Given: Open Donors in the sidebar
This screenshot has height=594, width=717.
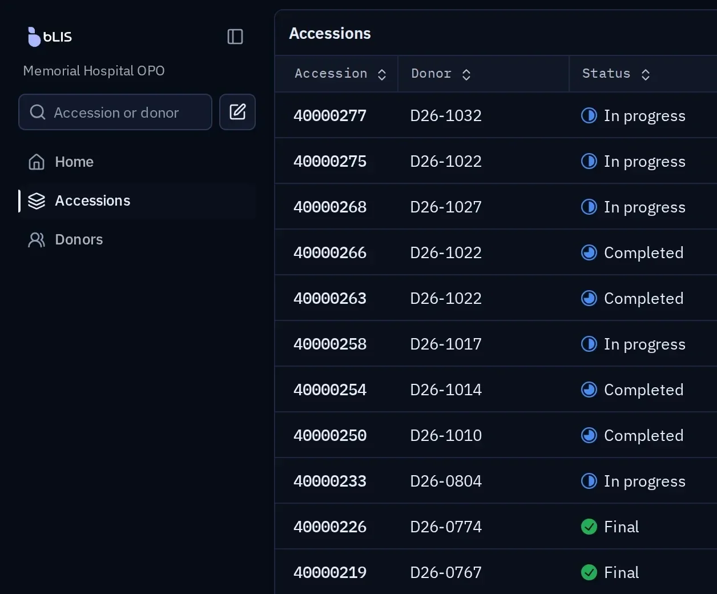Looking at the screenshot, I should click(137, 239).
